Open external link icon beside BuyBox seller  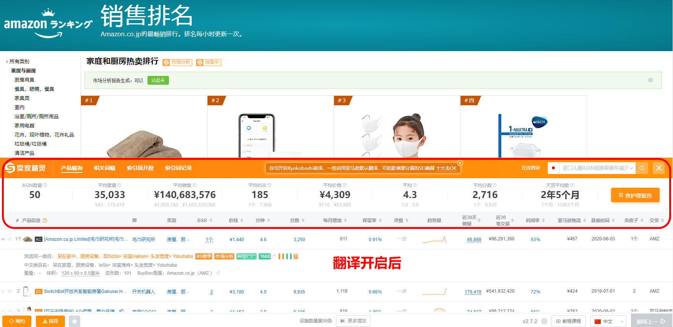(218, 273)
